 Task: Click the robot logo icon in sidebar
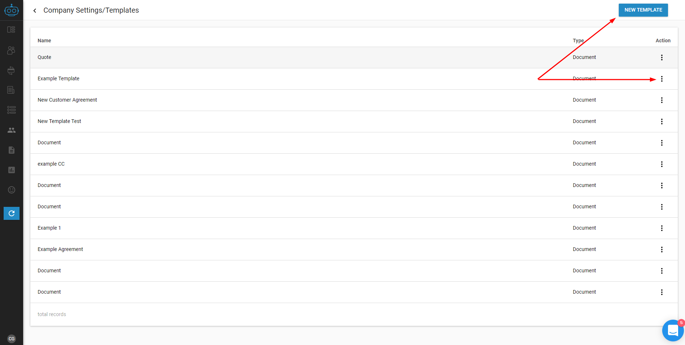[x=12, y=10]
